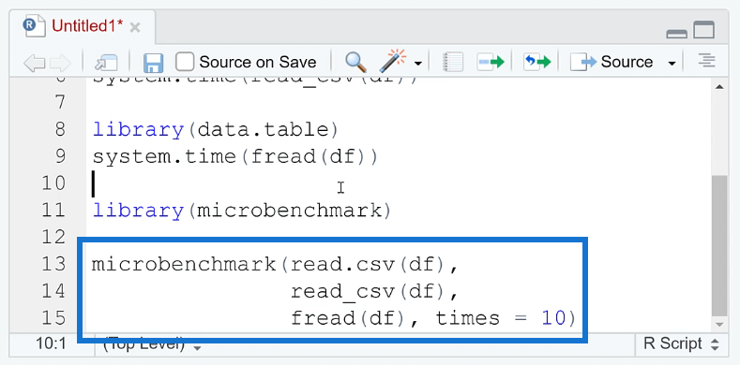This screenshot has width=740, height=365.
Task: Open Find/Replace magnifying glass
Action: pos(355,62)
